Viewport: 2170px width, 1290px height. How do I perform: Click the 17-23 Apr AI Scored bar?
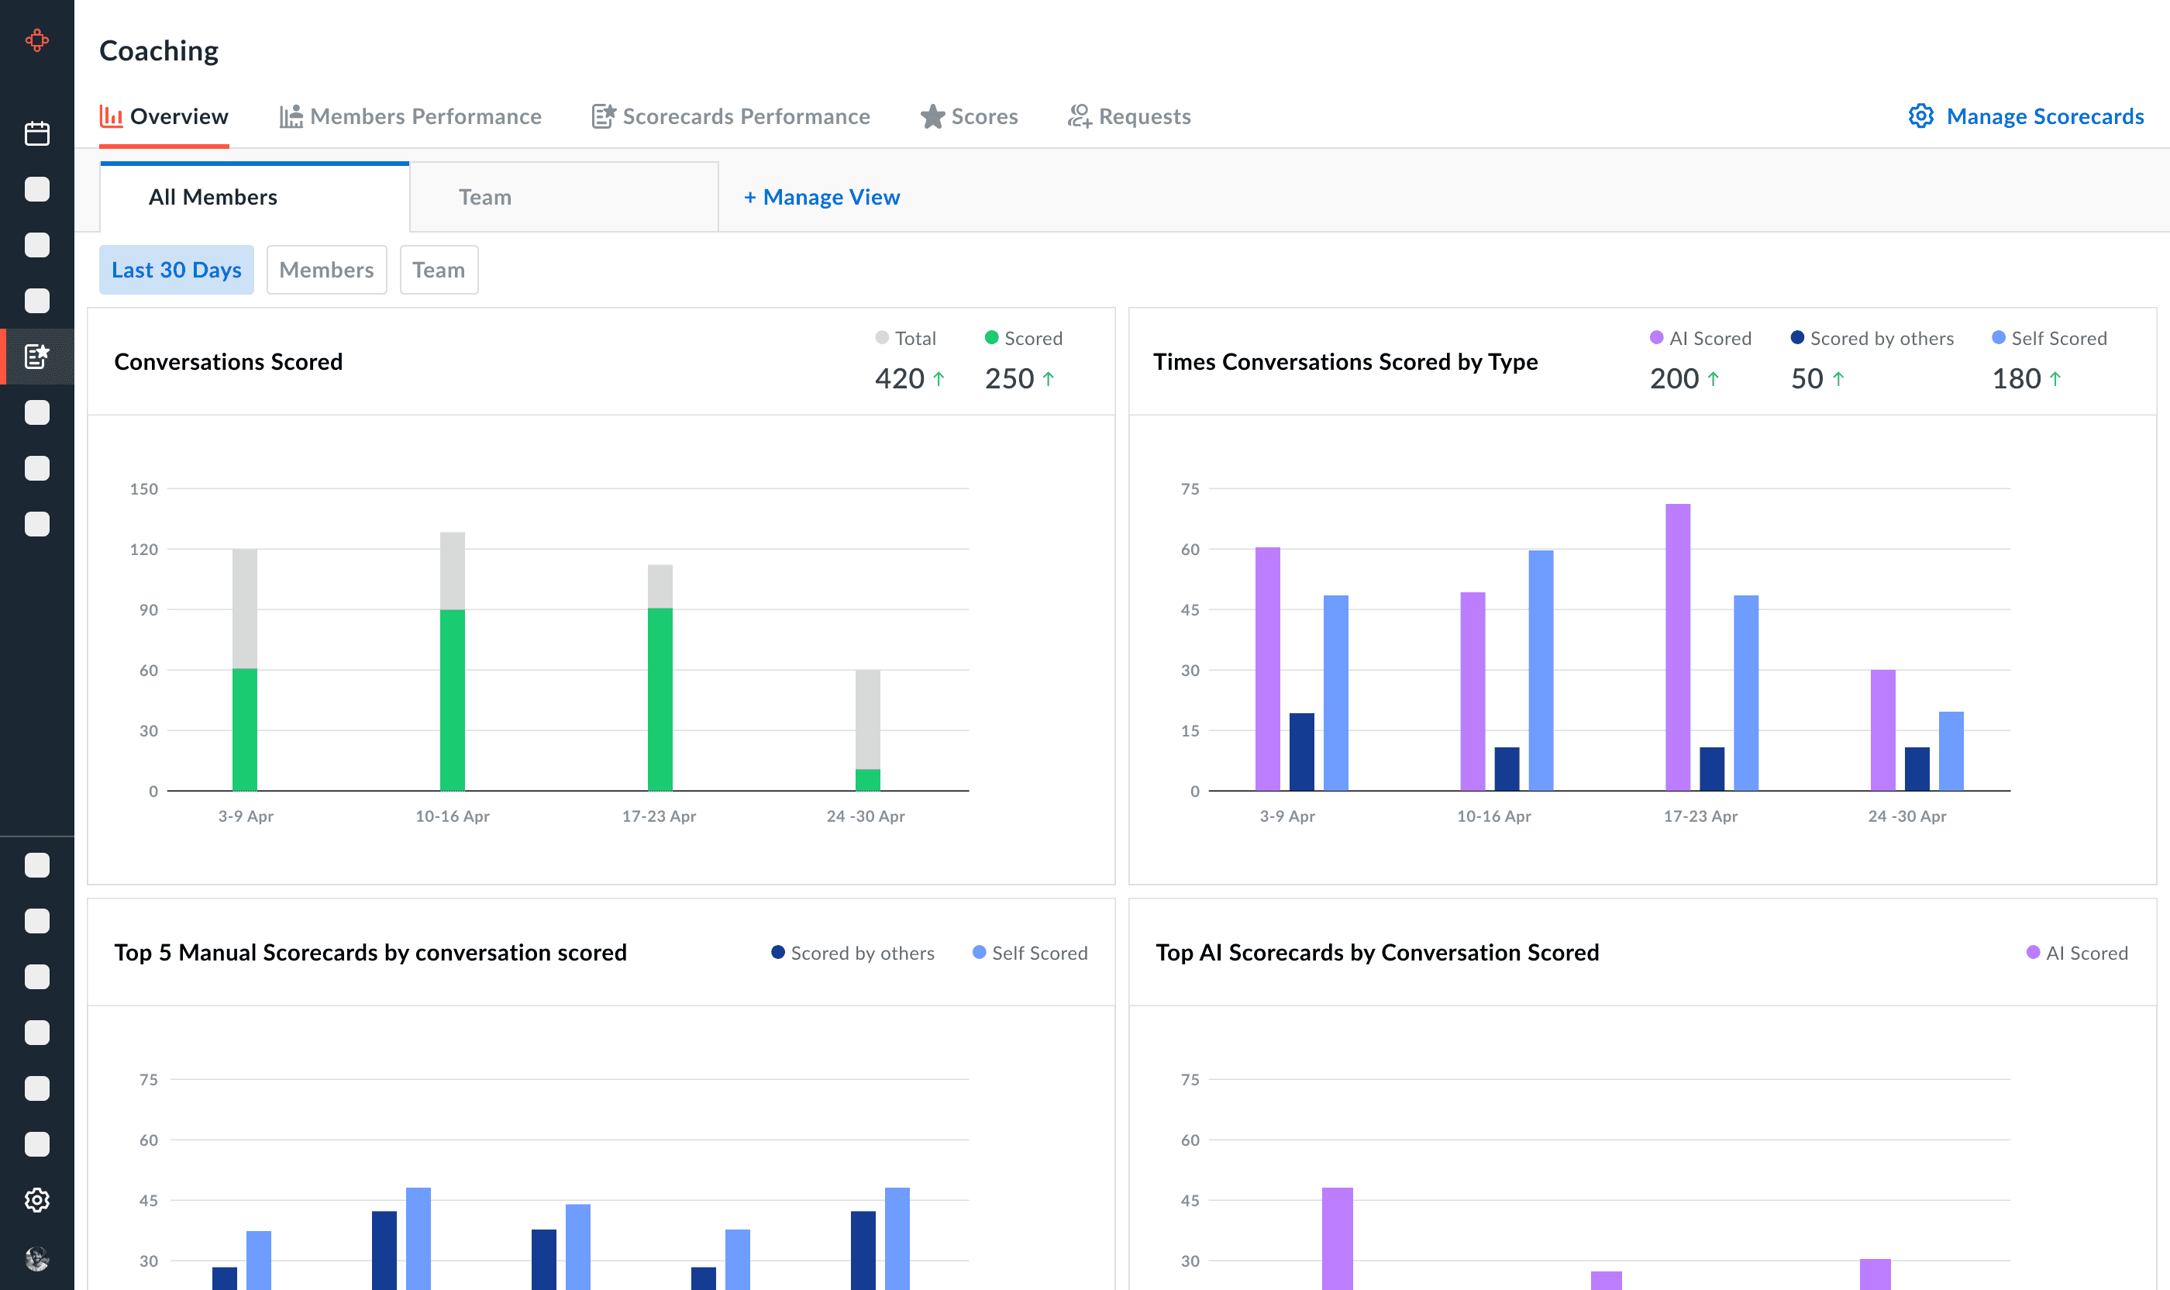pos(1677,647)
